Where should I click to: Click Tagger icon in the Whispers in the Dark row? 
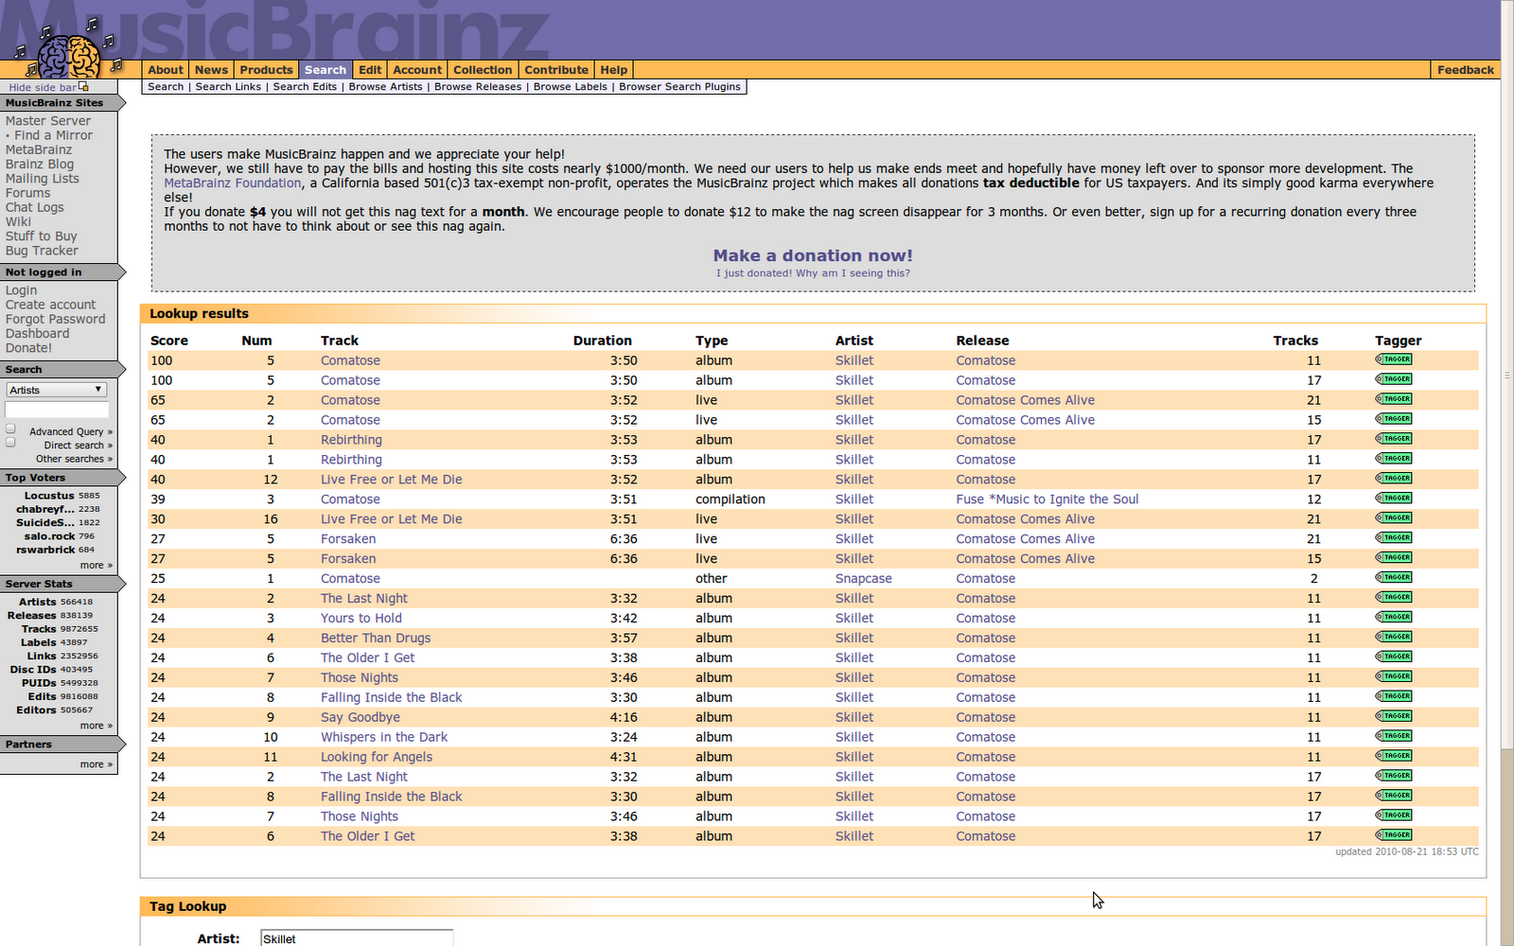click(1394, 737)
